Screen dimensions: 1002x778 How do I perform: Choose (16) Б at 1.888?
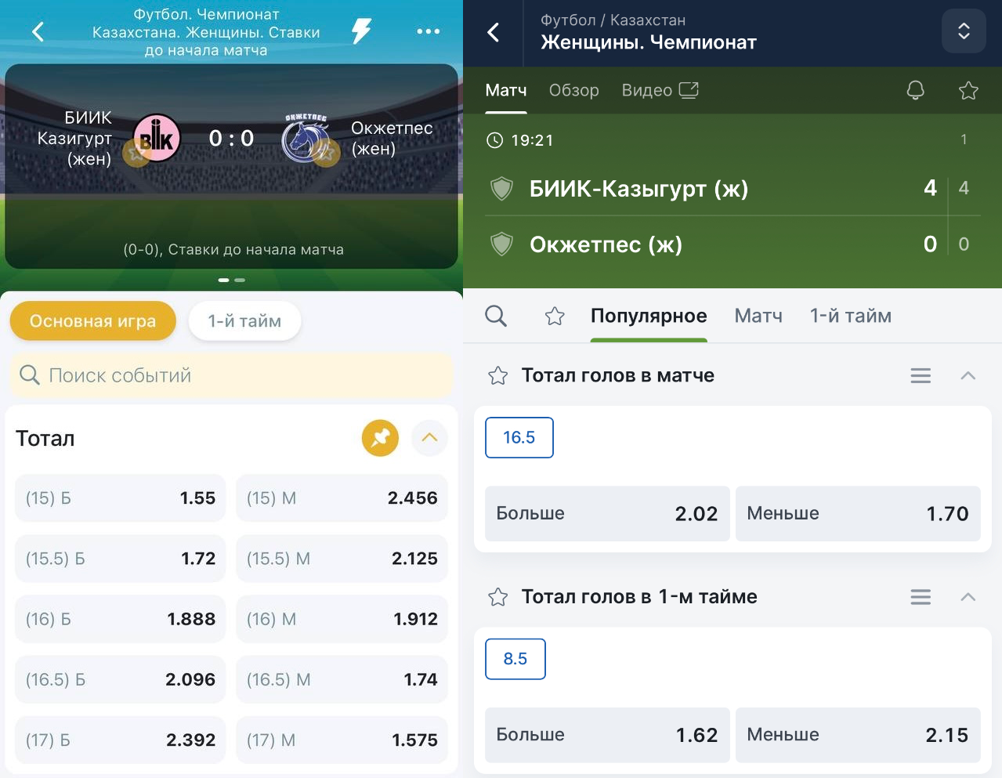(120, 619)
